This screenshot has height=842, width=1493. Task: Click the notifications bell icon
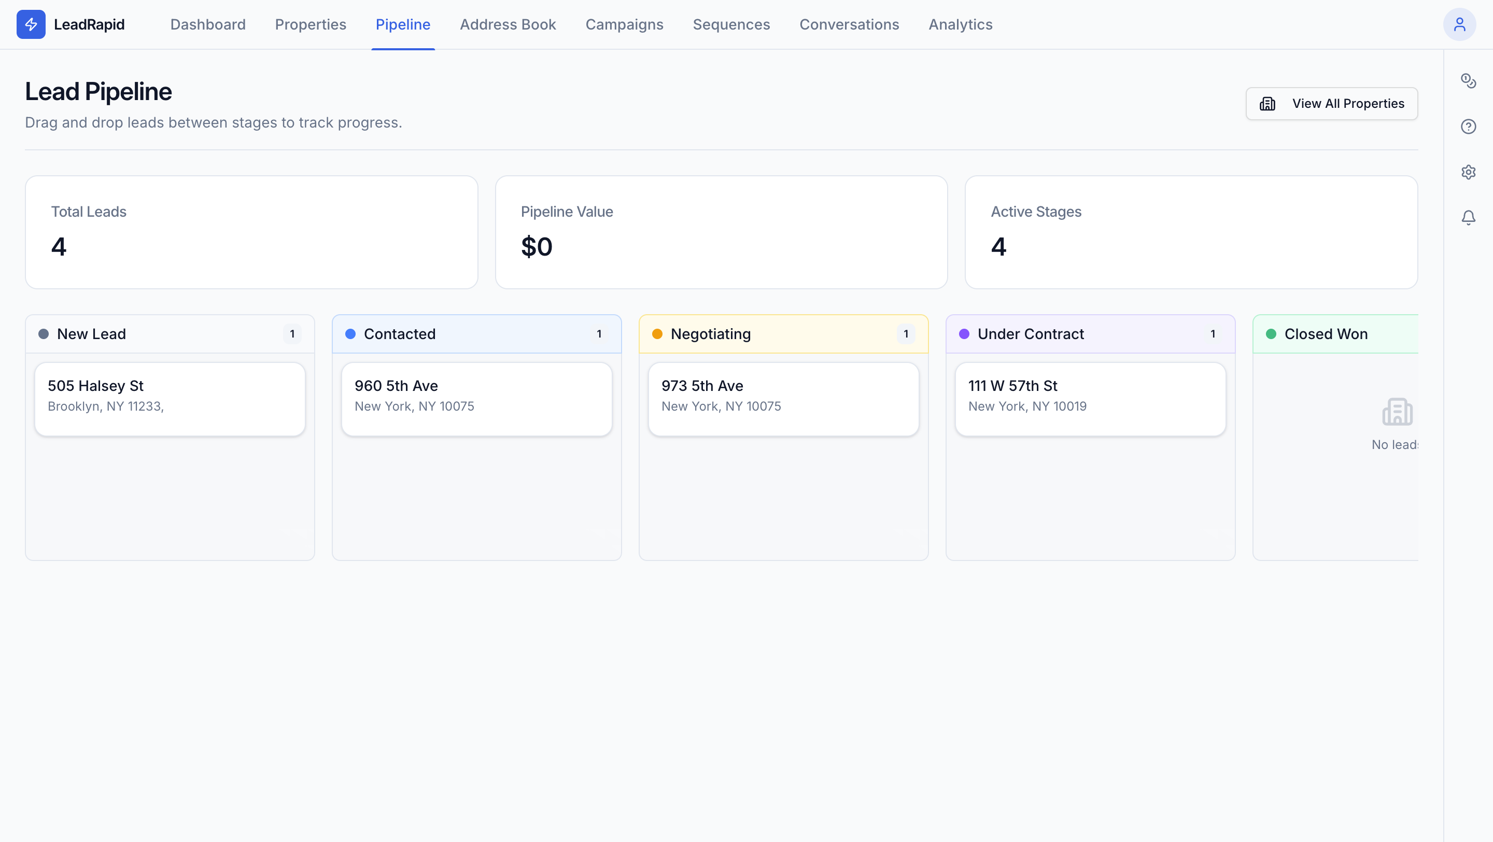(1468, 217)
